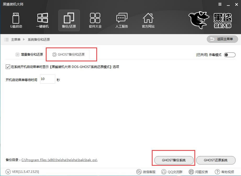Close the 黑鲨装机大师 window
Image resolution: width=241 pixels, height=176 pixels.
point(237,4)
